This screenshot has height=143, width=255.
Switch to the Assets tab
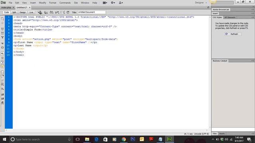click(x=222, y=133)
